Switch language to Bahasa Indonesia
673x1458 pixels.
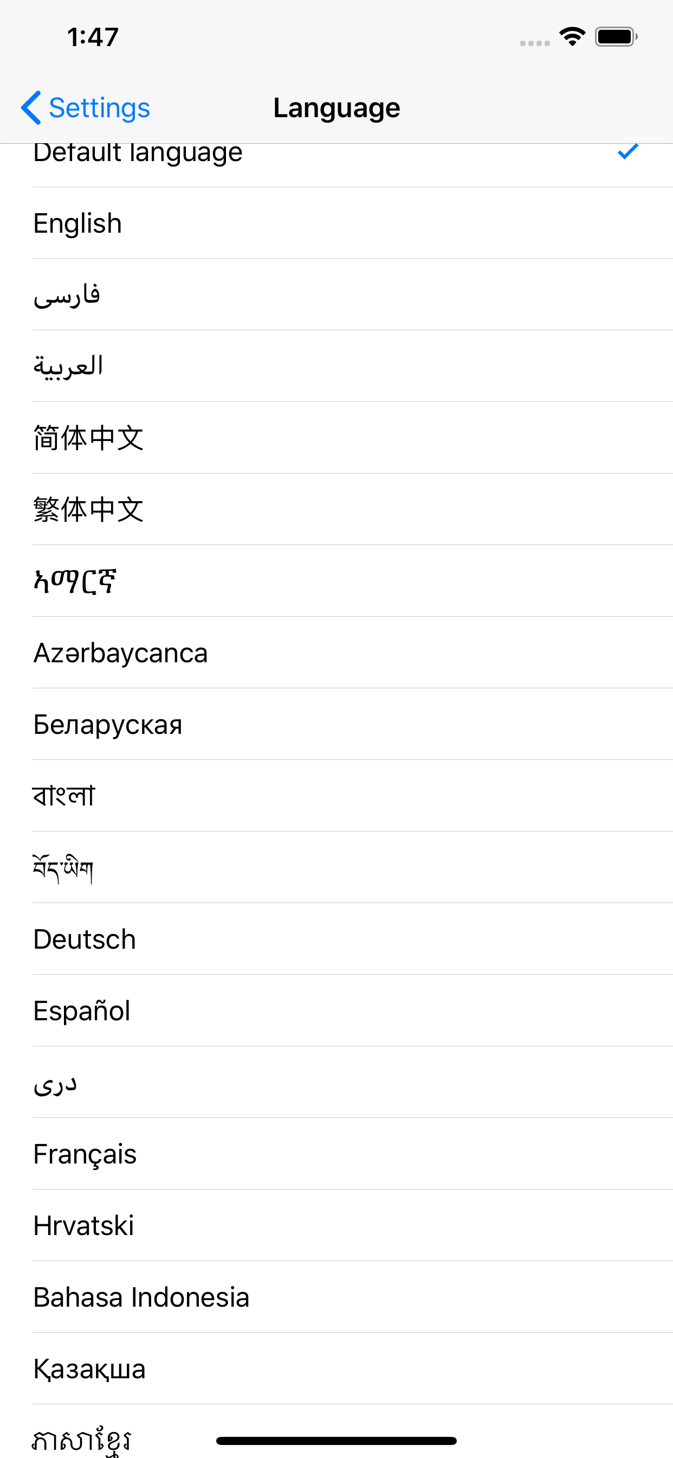click(x=141, y=1297)
